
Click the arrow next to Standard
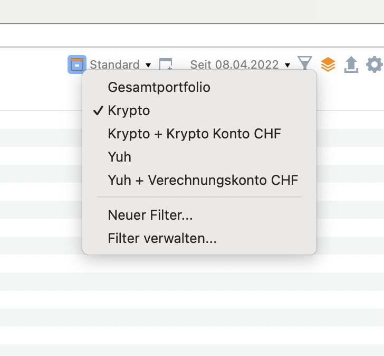[148, 65]
